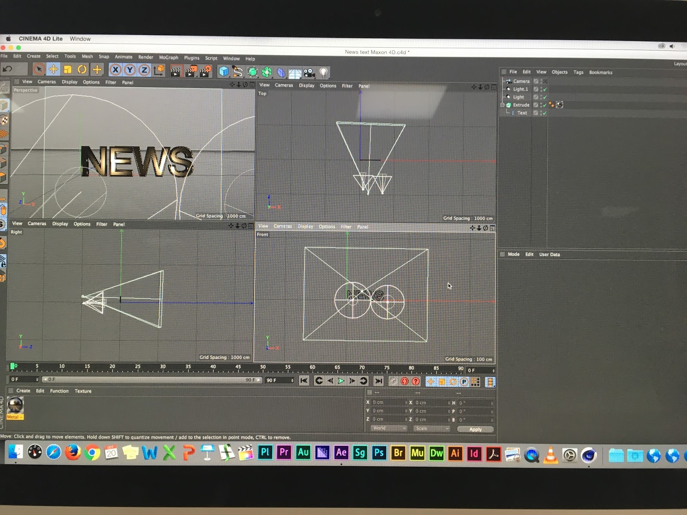687x515 pixels.
Task: Open the Animate menu
Action: pyautogui.click(x=123, y=57)
